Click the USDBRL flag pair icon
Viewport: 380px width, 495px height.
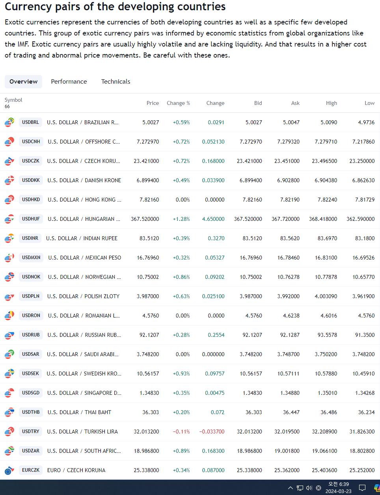click(x=9, y=122)
